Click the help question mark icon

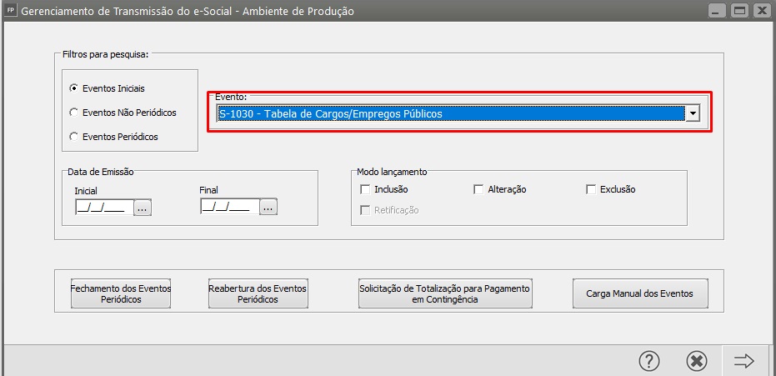[x=649, y=361]
